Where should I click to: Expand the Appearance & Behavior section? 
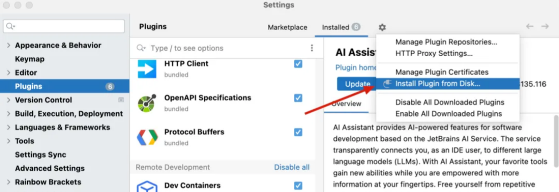pyautogui.click(x=9, y=46)
